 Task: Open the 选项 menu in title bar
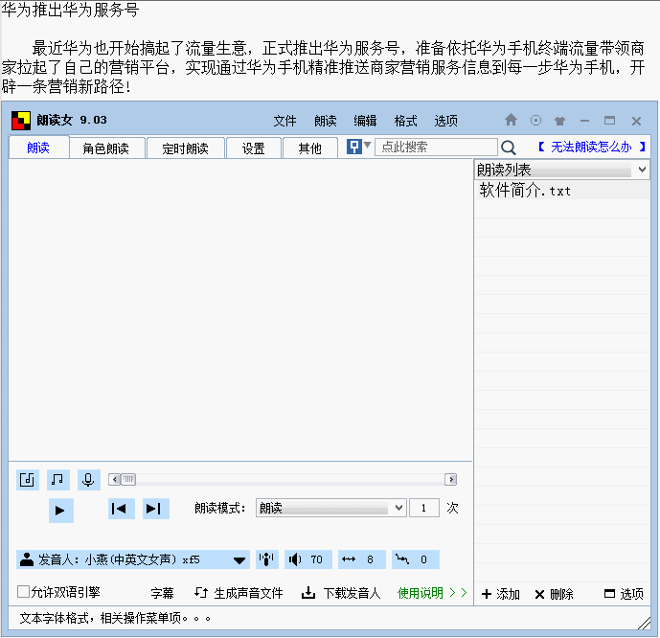point(446,122)
